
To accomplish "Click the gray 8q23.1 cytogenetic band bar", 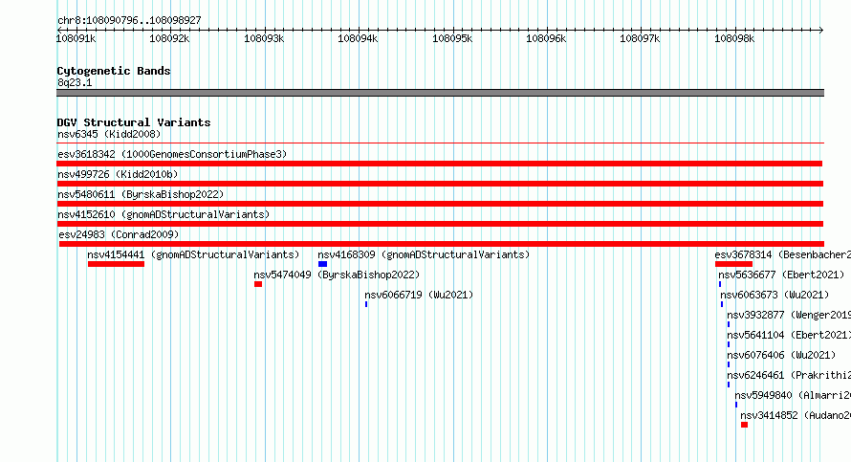I will tap(440, 93).
